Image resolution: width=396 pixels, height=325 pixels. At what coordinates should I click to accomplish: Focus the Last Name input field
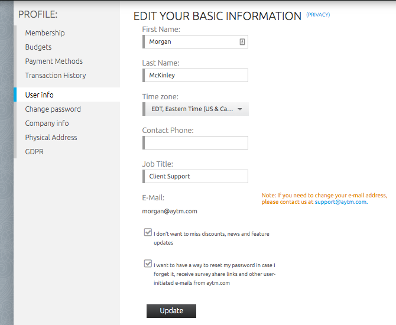pos(196,75)
